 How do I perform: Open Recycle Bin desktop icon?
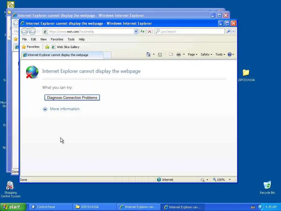[267, 187]
